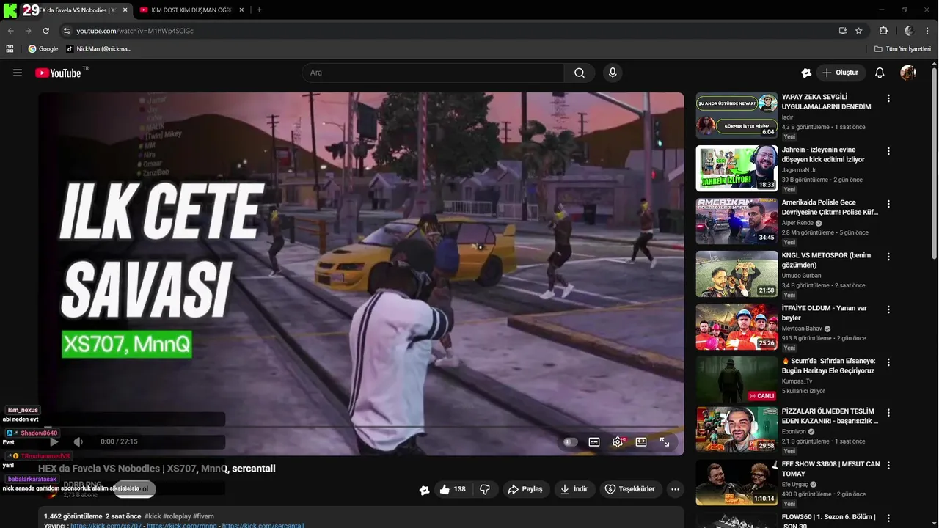Open the YouTube hamburger guide menu

(x=18, y=73)
